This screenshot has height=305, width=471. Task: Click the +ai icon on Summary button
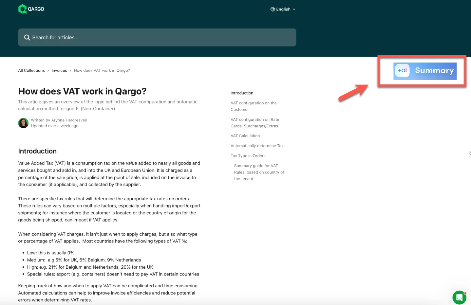point(402,70)
